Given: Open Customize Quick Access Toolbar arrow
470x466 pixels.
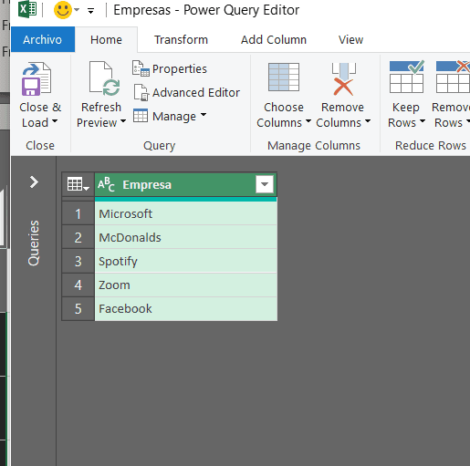Looking at the screenshot, I should (90, 11).
